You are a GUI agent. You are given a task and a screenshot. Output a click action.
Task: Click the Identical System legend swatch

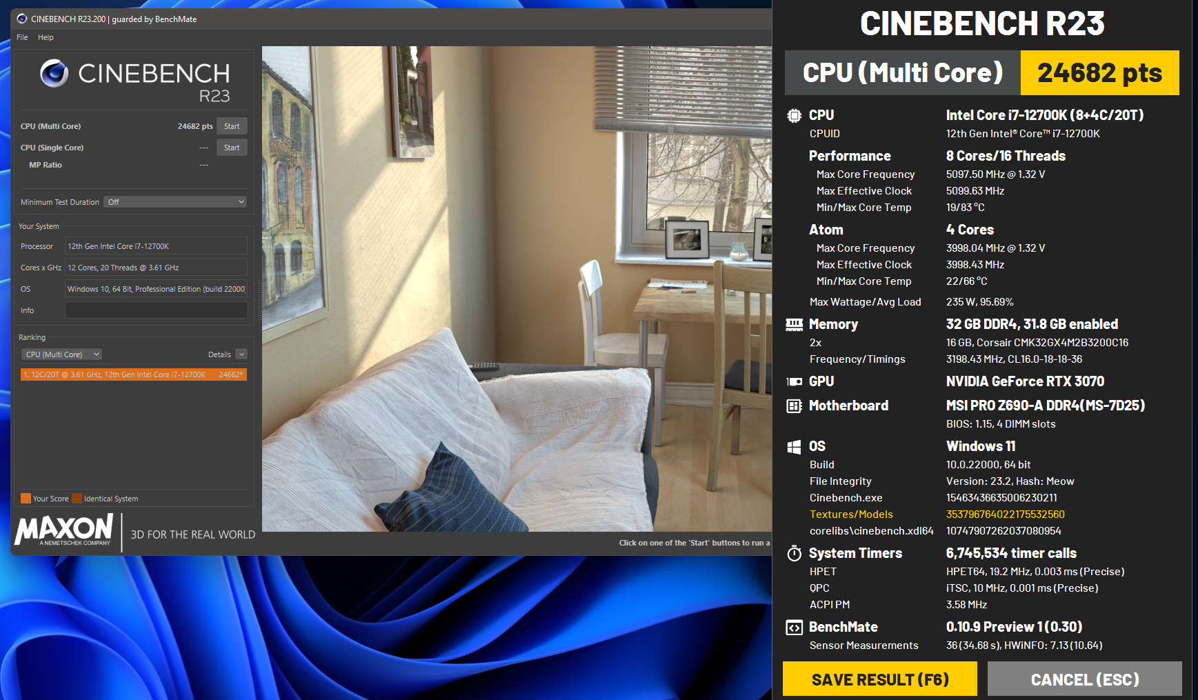[x=77, y=499]
